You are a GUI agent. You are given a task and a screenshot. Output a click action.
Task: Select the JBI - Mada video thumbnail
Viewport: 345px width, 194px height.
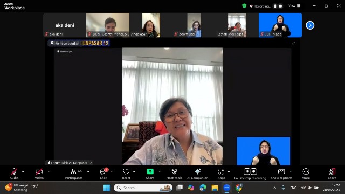[x=280, y=25]
